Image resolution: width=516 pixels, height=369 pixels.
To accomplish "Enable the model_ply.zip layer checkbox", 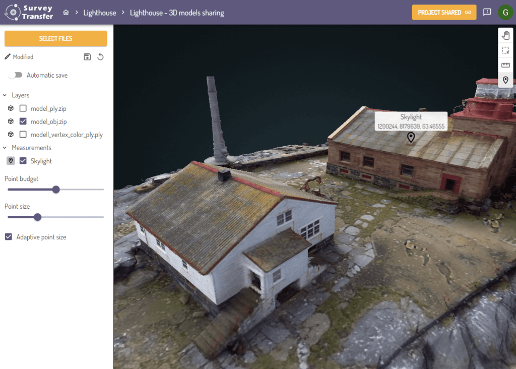I will click(23, 108).
